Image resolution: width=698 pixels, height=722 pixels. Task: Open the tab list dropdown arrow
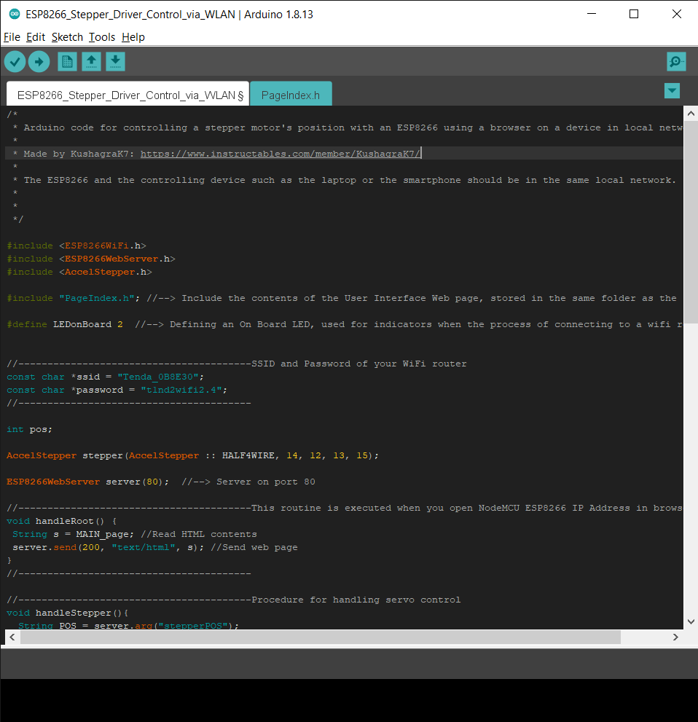671,90
